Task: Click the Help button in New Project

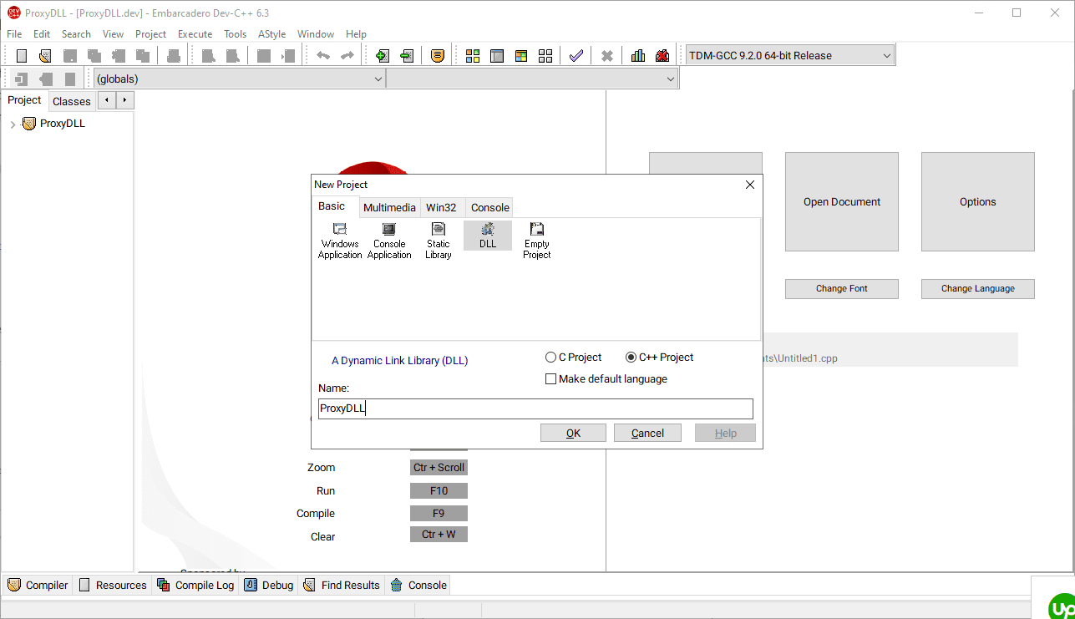Action: [x=726, y=433]
